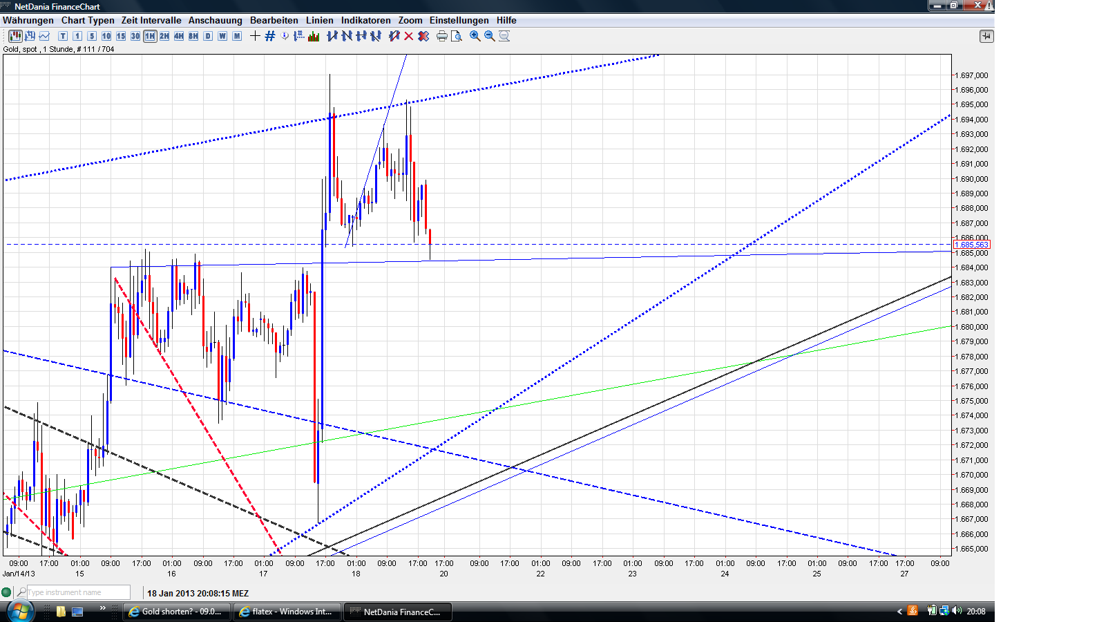Open the Einstellungen menu
Screen dimensions: 1117x622
click(459, 20)
